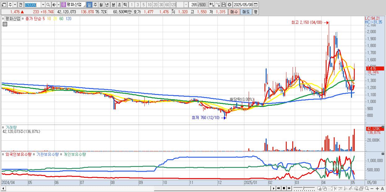Click the data grid icon below the legend

(x=5, y=24)
